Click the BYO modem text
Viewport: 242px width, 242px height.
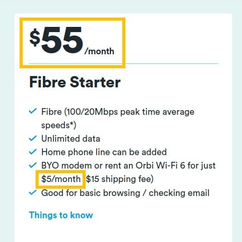(x=67, y=165)
